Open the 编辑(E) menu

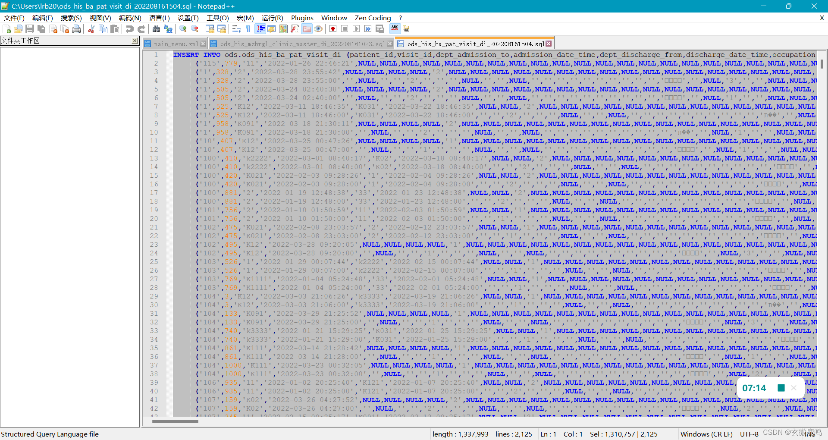43,18
